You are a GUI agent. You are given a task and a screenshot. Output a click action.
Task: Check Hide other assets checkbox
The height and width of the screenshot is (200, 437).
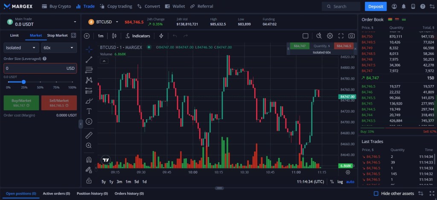click(x=376, y=193)
